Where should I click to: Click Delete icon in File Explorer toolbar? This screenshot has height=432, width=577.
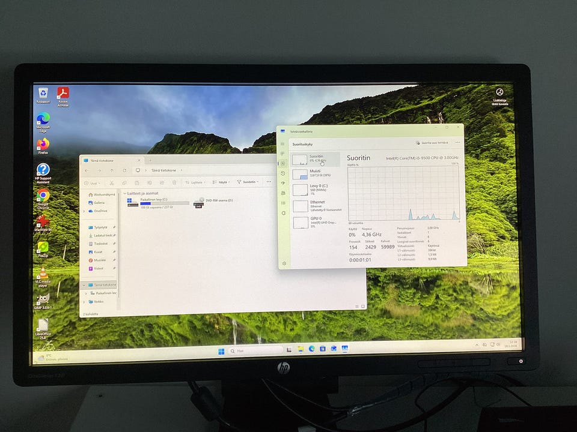click(174, 182)
